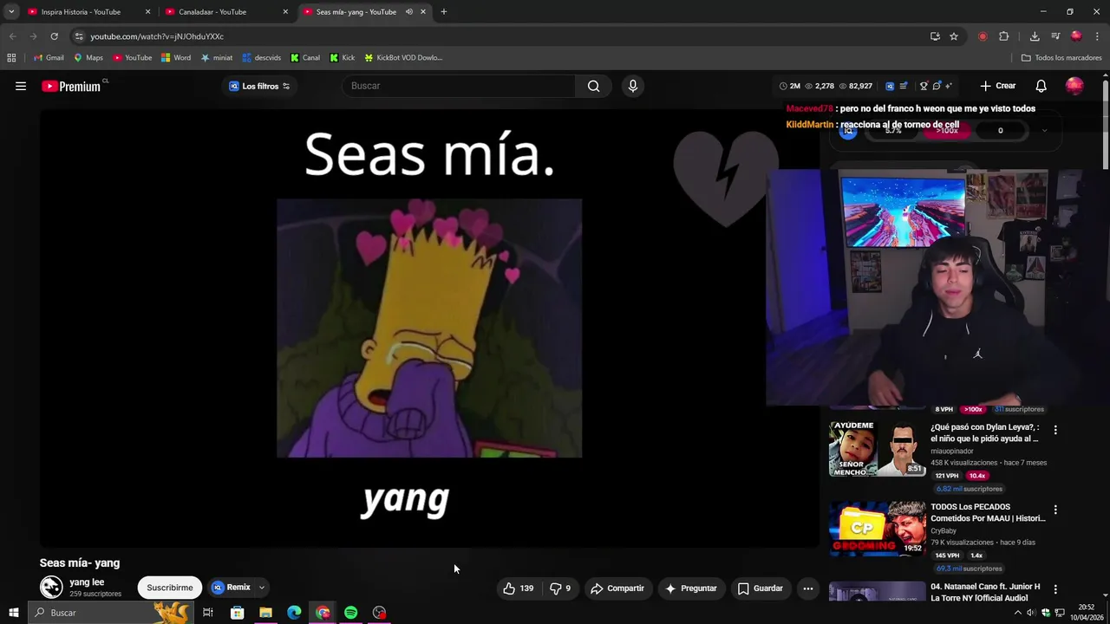The image size is (1110, 624).
Task: Save video with Guardar button
Action: (x=761, y=588)
